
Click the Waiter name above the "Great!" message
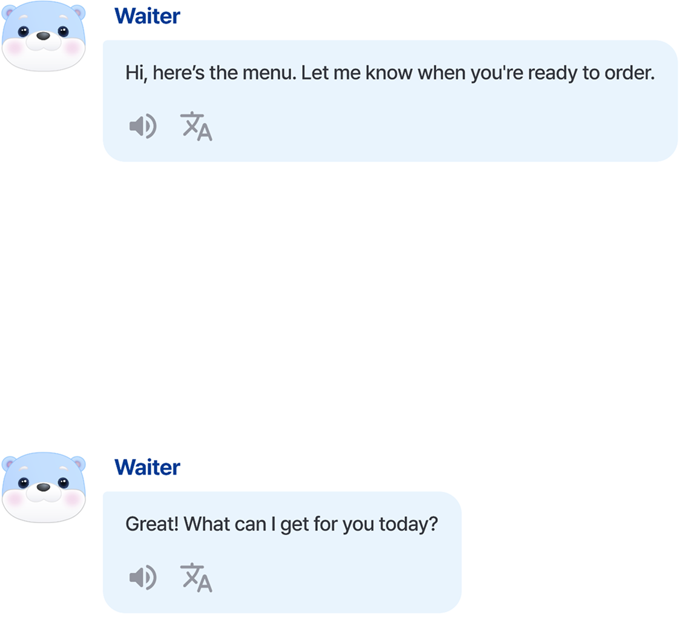pyautogui.click(x=147, y=467)
